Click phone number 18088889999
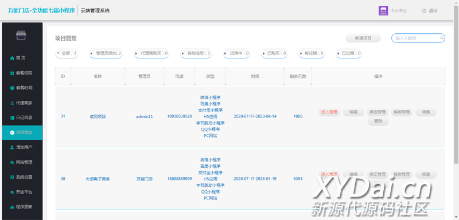459x220 pixels. [180, 179]
